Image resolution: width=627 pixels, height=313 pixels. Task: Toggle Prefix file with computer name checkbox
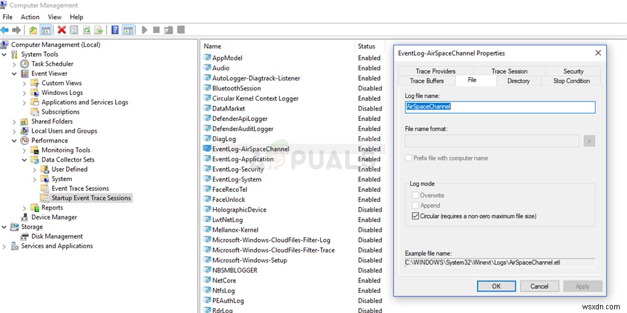pyautogui.click(x=408, y=158)
